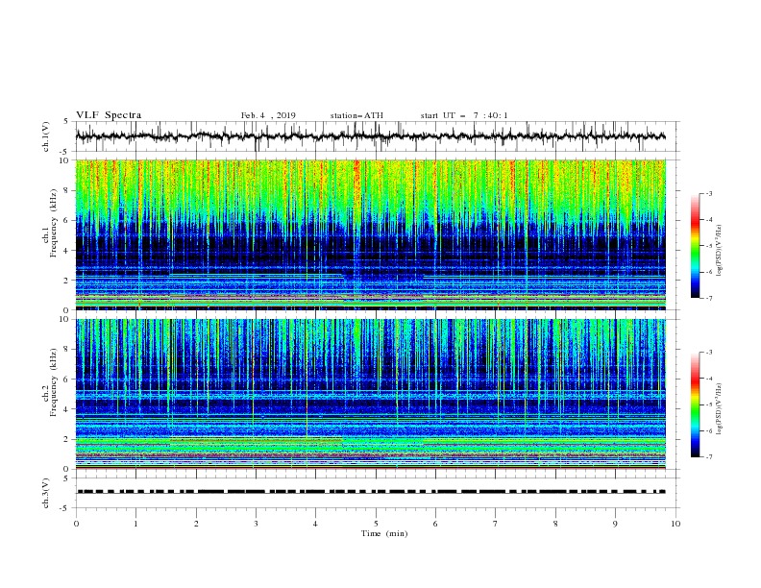Click the time axis tick label '3'

click(256, 524)
